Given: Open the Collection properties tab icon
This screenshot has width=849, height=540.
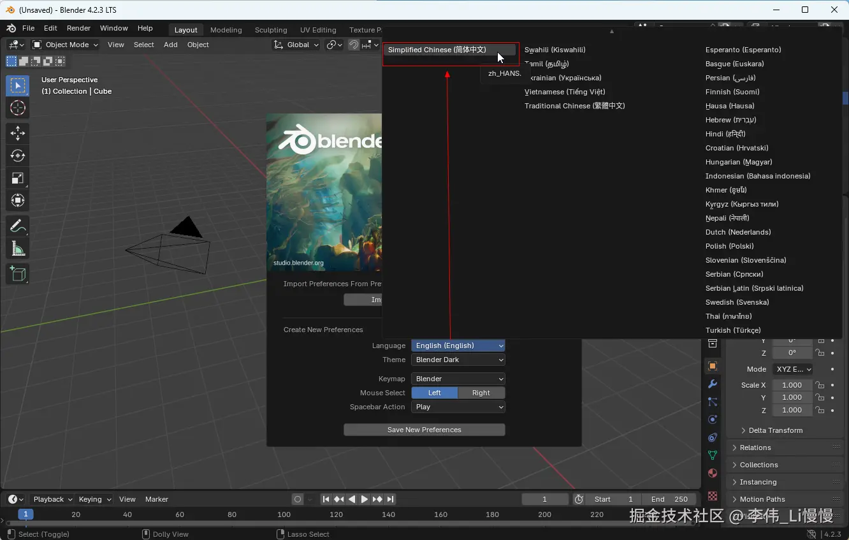Looking at the screenshot, I should 713,344.
